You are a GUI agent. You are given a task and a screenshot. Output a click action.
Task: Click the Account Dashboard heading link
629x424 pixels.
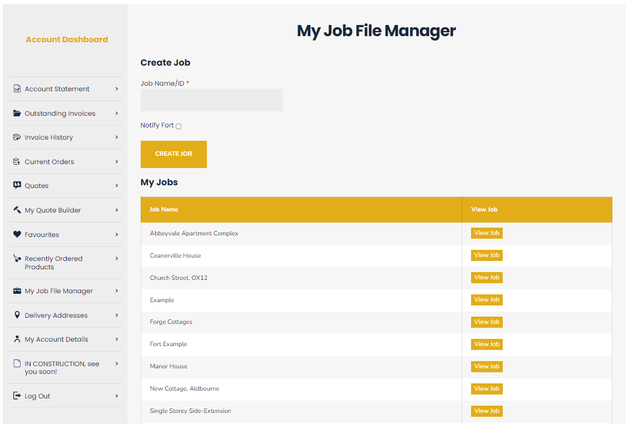tap(67, 40)
